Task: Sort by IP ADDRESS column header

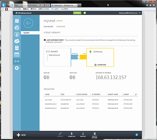Action: point(96,94)
